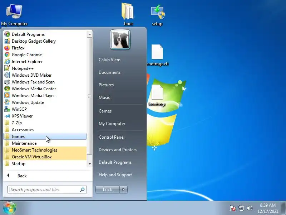286x215 pixels.
Task: Select My Computer desktop icon
Action: click(14, 15)
